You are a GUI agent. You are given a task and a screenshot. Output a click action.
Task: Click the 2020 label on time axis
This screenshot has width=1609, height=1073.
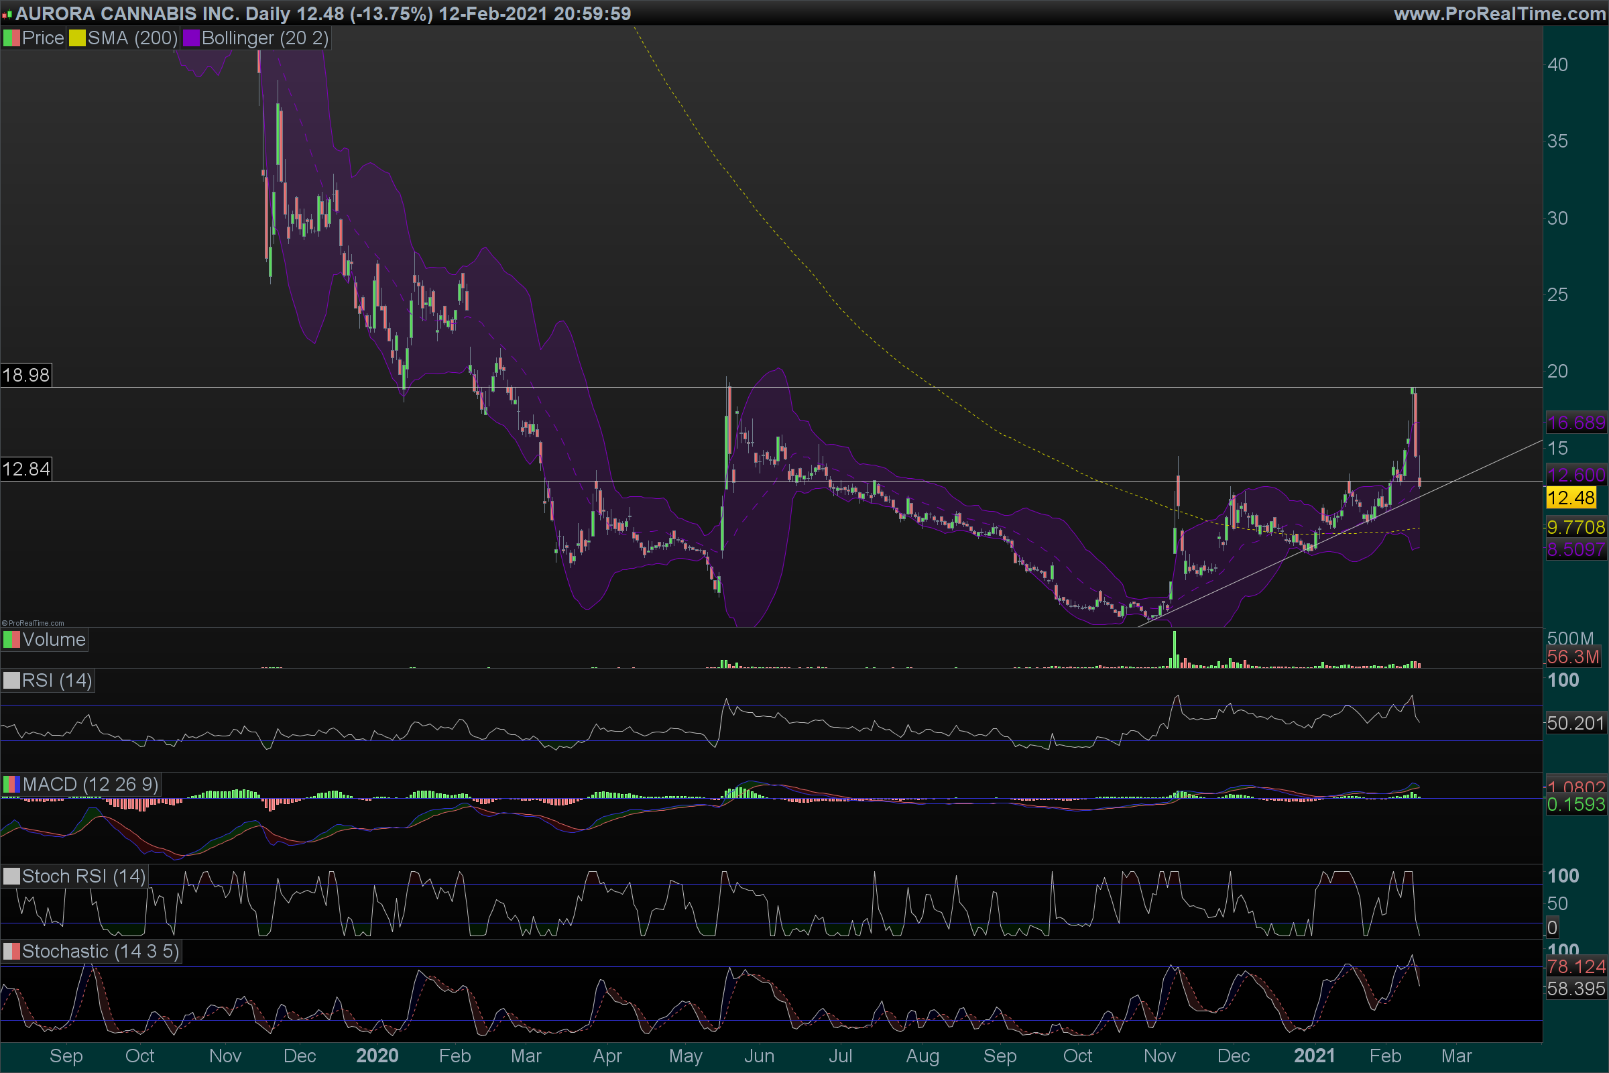(x=377, y=1056)
